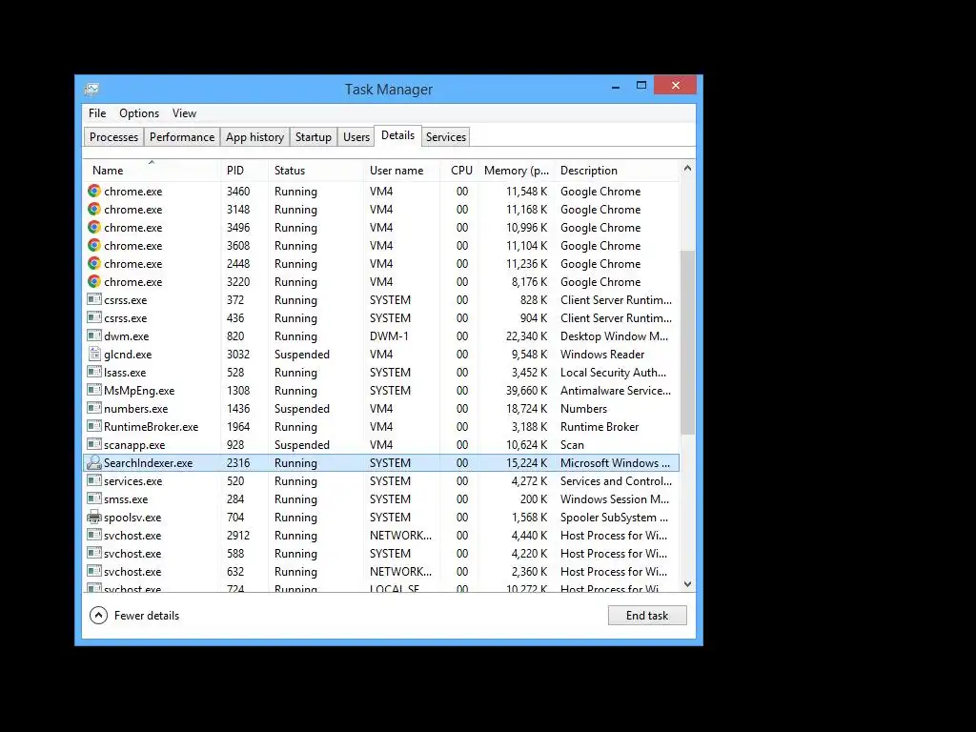Click the dwm.exe process icon
This screenshot has height=732, width=976.
(x=94, y=335)
